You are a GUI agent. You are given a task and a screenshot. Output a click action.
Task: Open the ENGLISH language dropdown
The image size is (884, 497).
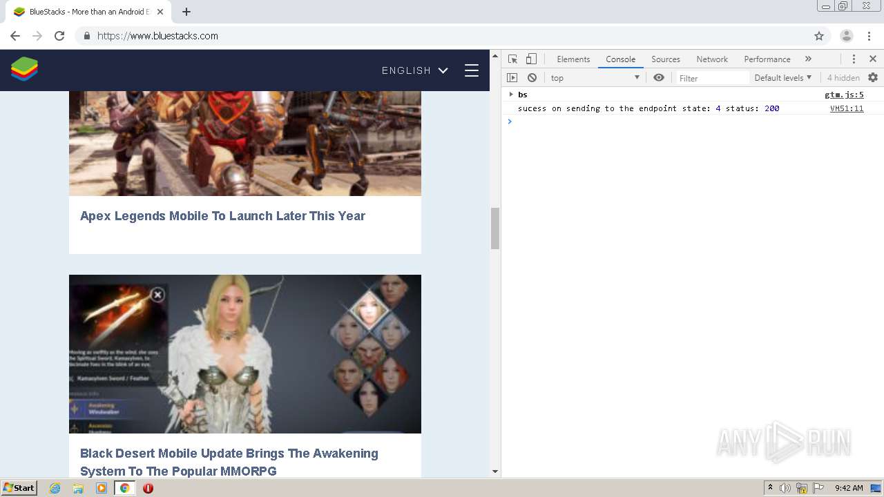(x=414, y=70)
